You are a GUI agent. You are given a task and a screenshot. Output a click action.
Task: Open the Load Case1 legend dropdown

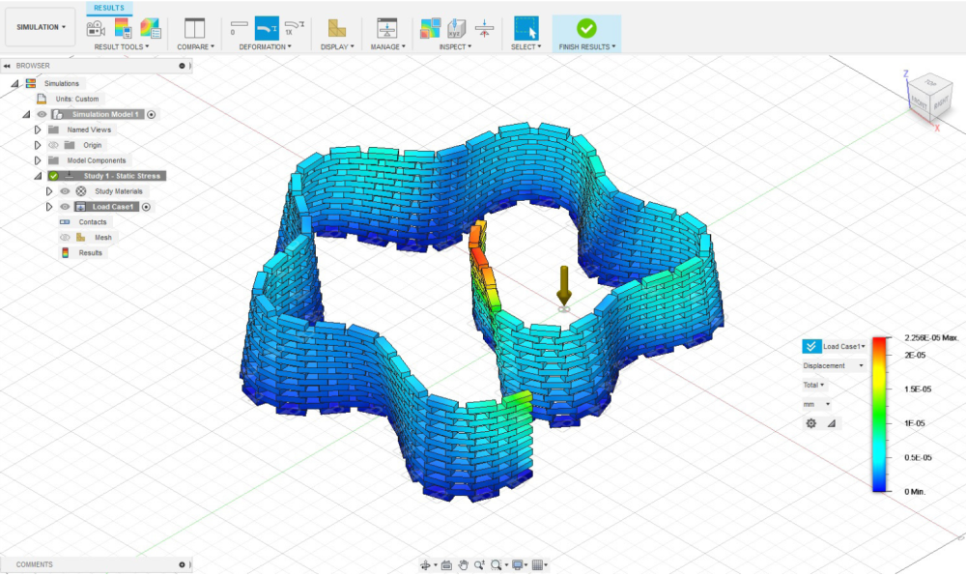(x=844, y=346)
